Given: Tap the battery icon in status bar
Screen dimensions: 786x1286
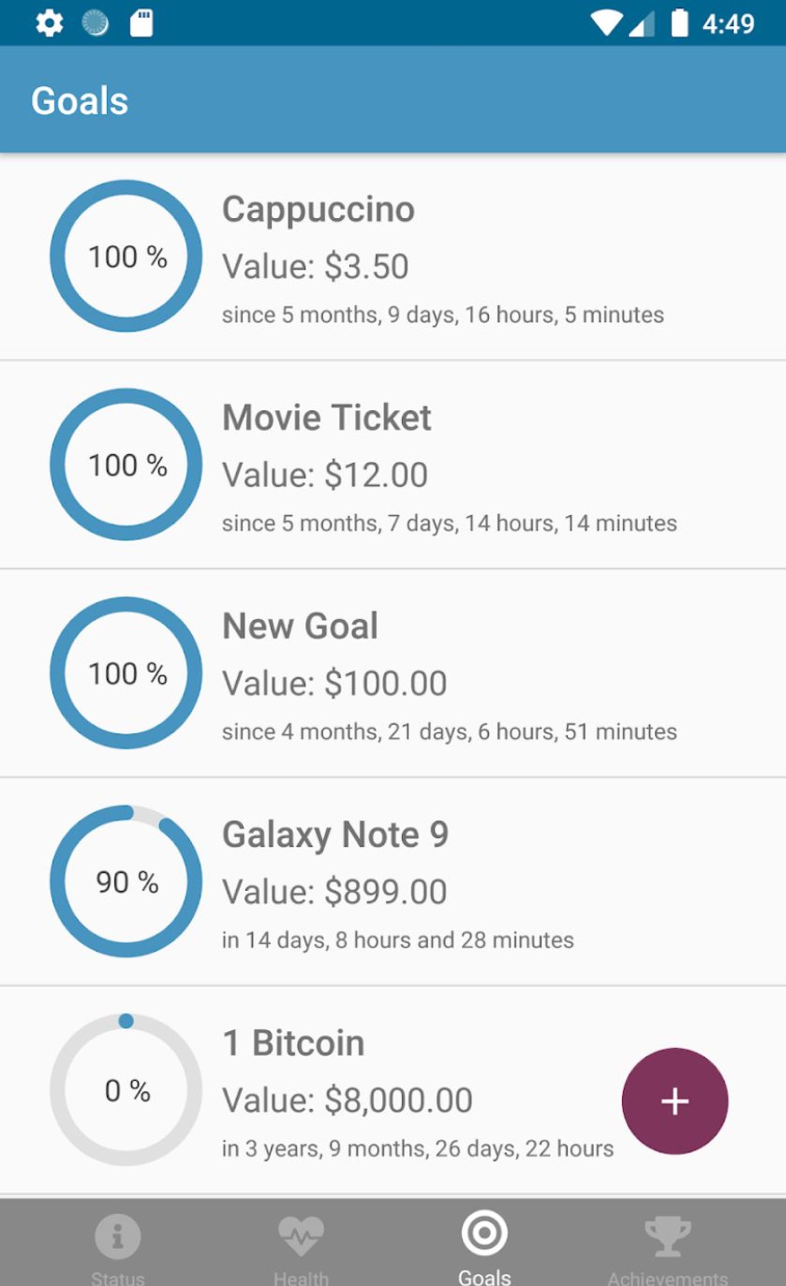Looking at the screenshot, I should [679, 23].
